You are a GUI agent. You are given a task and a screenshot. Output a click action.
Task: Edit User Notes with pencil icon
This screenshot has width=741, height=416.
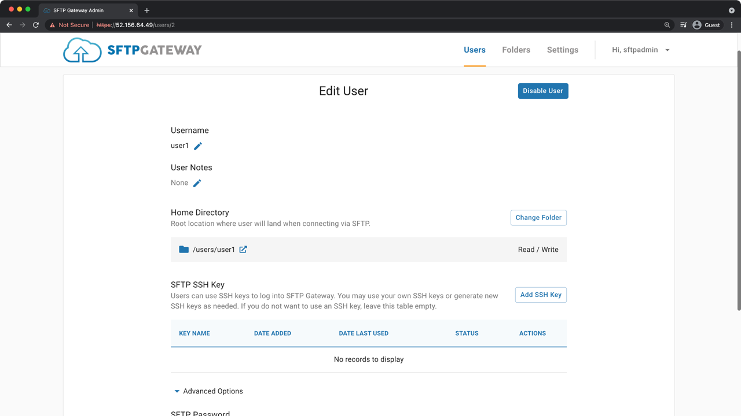[197, 183]
